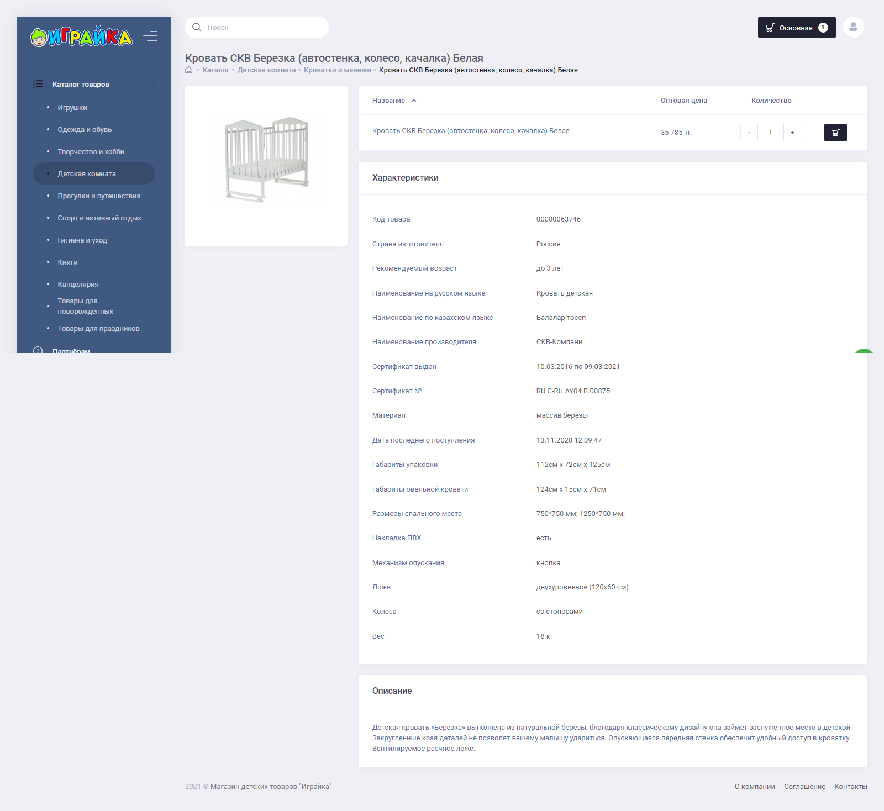
Task: Click product name in price table row
Action: [x=471, y=131]
